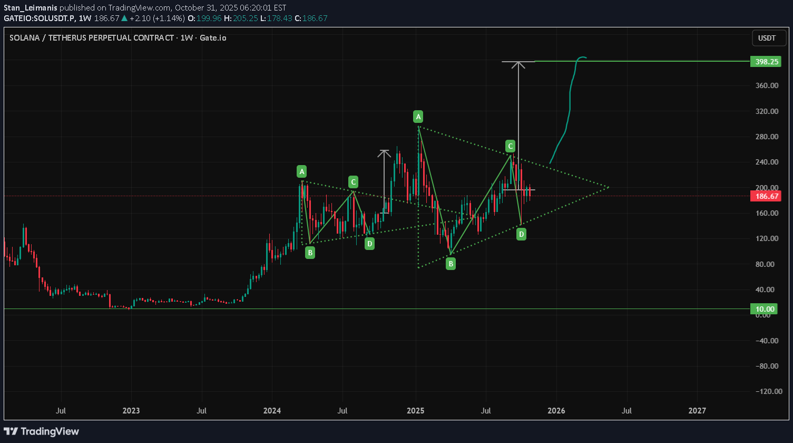
Task: Select the 2025 label on the date axis
Action: pyautogui.click(x=416, y=410)
